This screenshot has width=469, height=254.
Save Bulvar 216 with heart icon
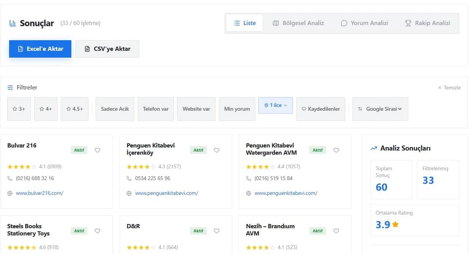coord(98,150)
